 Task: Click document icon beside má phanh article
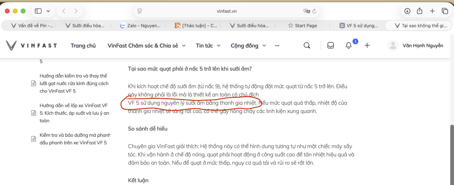[x=33, y=139]
